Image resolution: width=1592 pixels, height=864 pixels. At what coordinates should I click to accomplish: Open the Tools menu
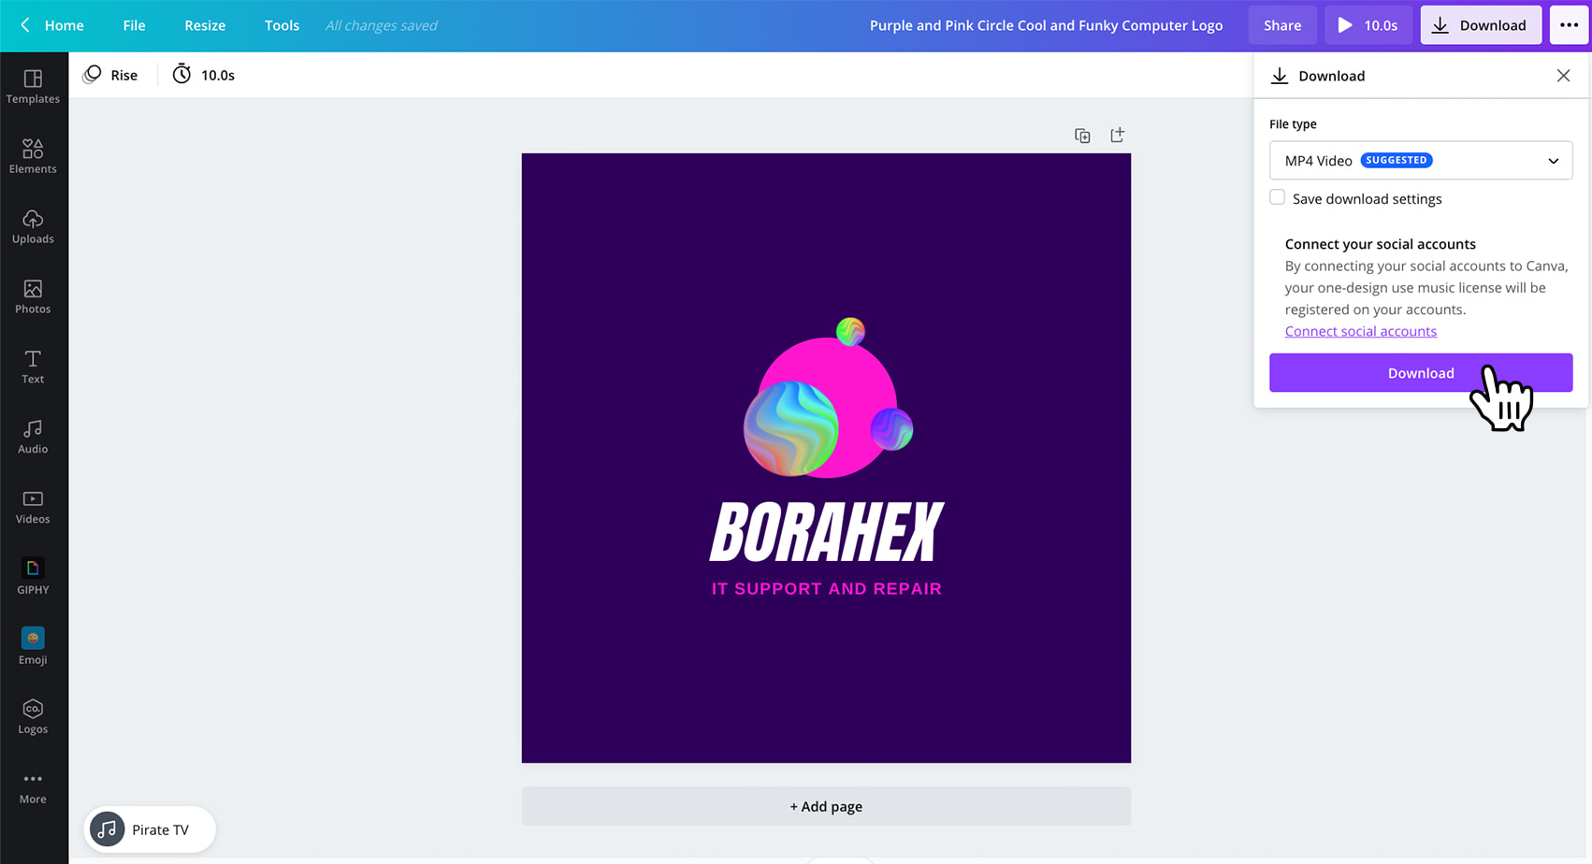point(282,25)
